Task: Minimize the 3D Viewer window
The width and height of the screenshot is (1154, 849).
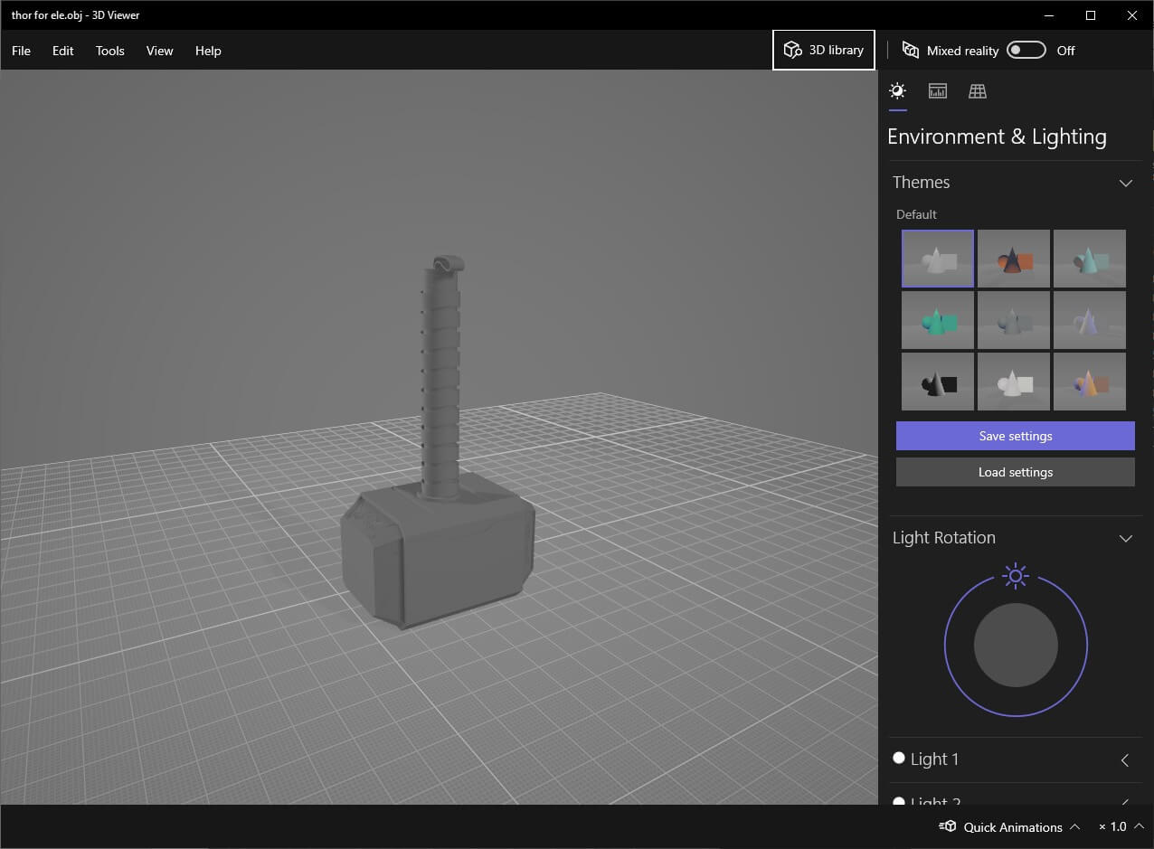Action: pyautogui.click(x=1049, y=15)
